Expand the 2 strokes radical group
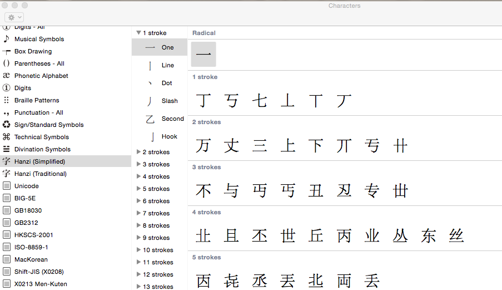Viewport: 502px width, 290px height. (x=138, y=152)
